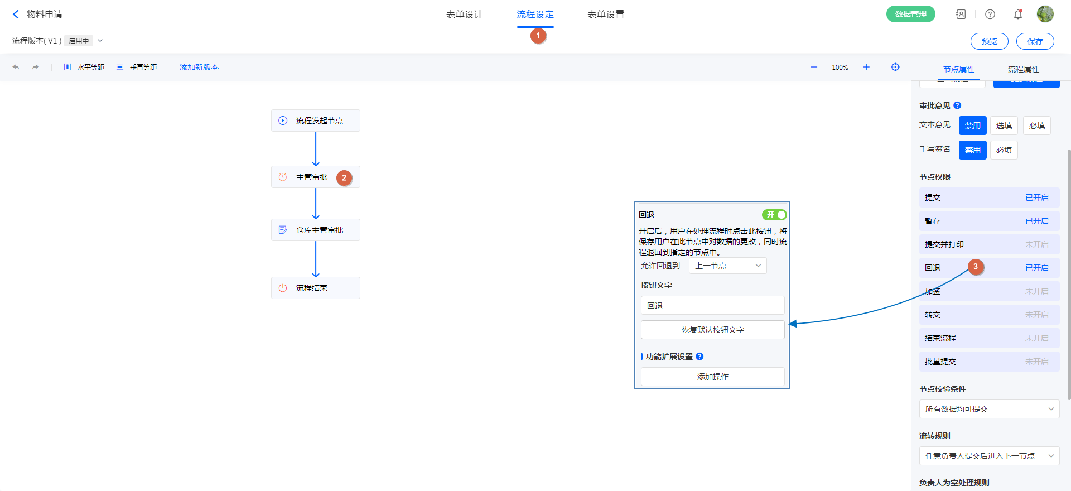Screen dimensions: 1071x491
Task: Open the 流转规则 dropdown
Action: click(989, 456)
